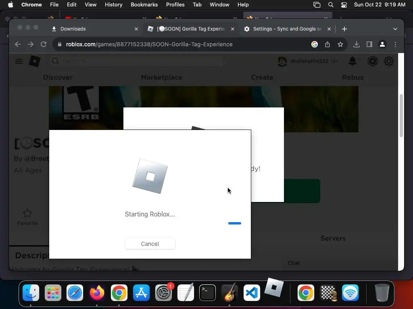Open Launchpad from the Dock

[x=53, y=293]
